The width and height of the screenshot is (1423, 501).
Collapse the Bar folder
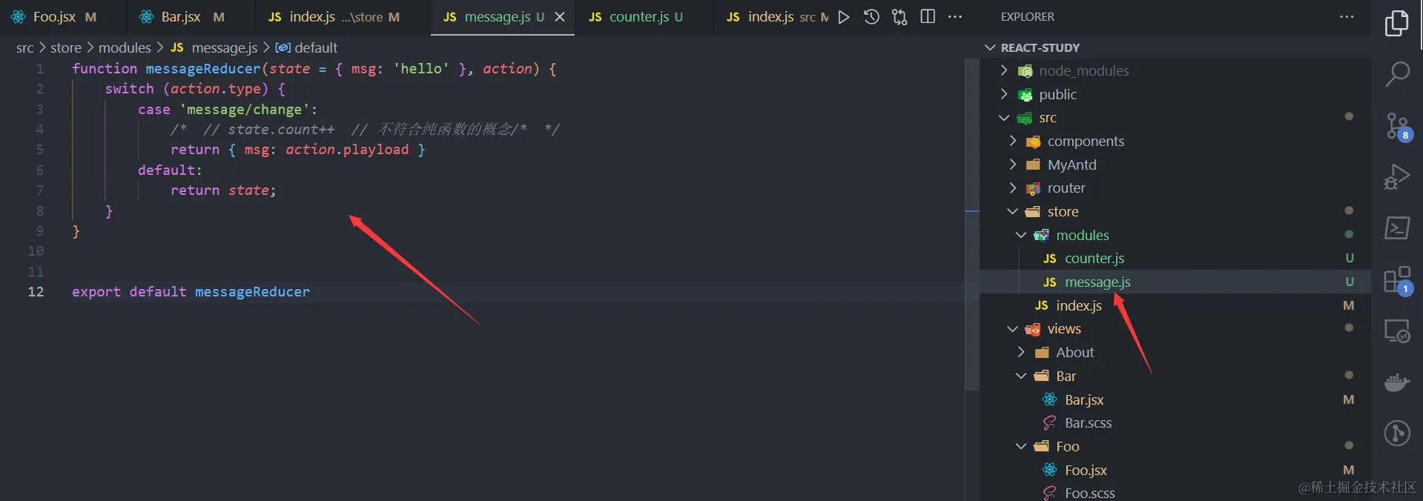pyautogui.click(x=1021, y=376)
